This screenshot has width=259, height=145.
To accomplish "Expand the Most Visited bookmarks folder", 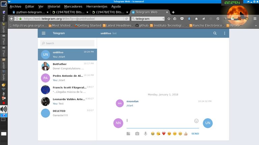I will [x=59, y=25].
